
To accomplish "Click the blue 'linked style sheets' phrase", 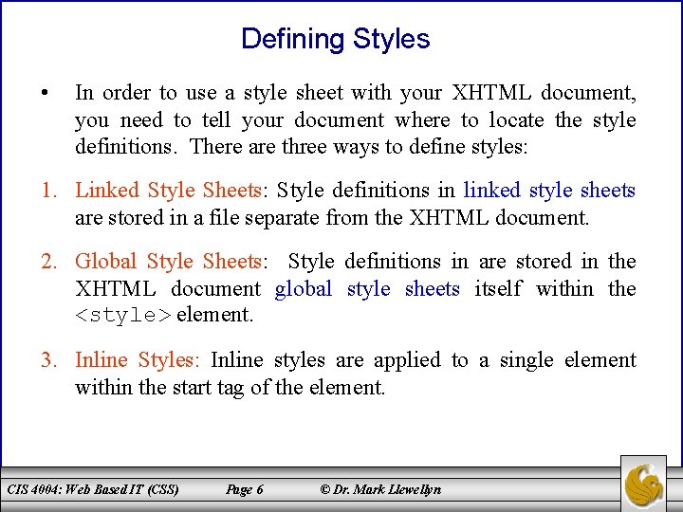I will 549,191.
